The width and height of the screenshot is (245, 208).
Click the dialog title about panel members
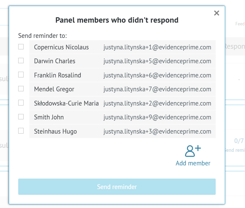click(x=117, y=20)
